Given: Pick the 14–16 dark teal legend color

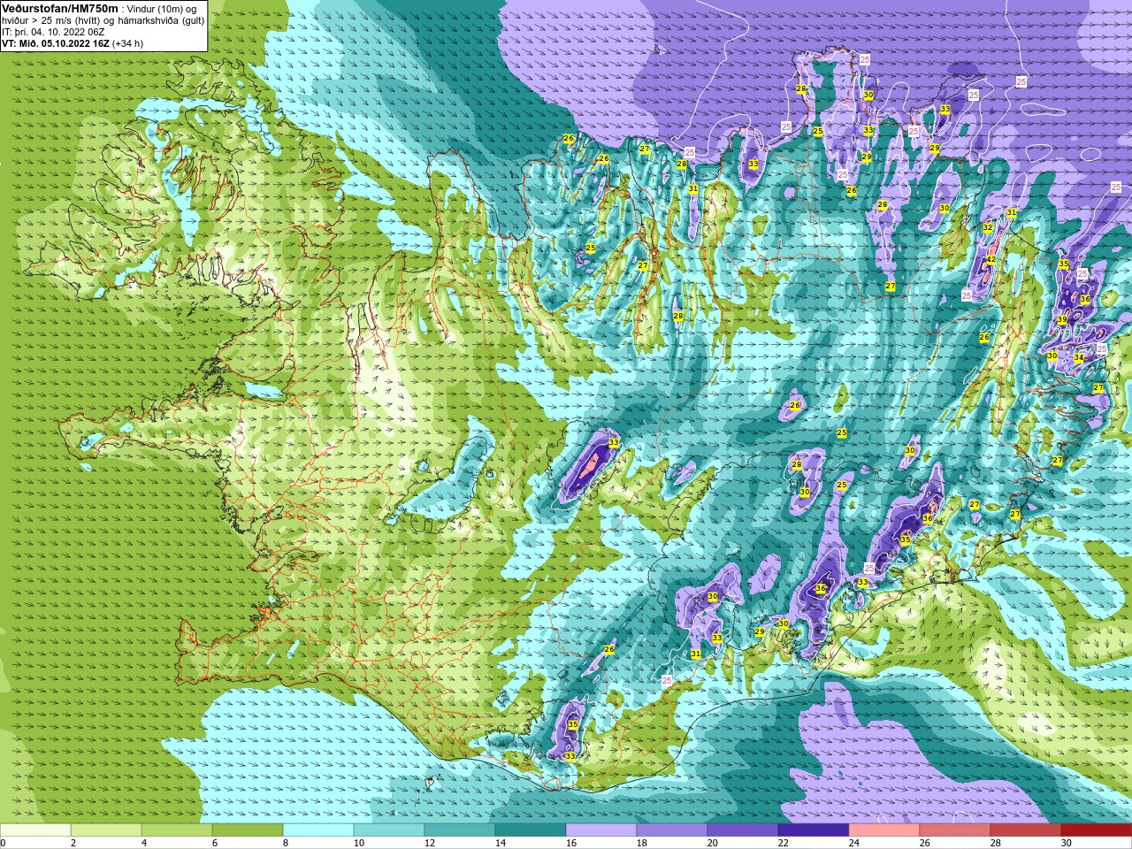Looking at the screenshot, I should click(531, 830).
